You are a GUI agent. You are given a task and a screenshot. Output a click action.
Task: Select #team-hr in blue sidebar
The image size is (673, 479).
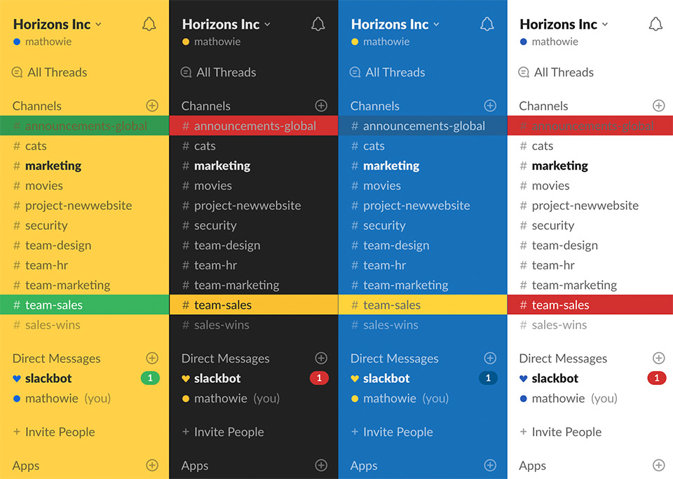(x=423, y=265)
